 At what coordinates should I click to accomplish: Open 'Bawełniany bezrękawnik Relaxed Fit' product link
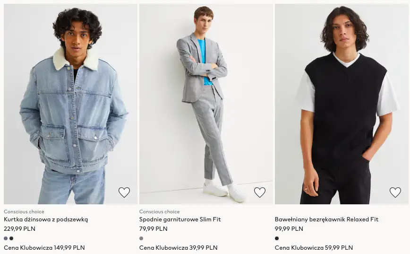pos(326,219)
